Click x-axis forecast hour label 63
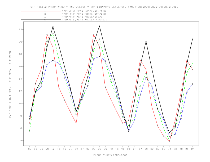This screenshot has width=210, height=162. [x=152, y=149]
